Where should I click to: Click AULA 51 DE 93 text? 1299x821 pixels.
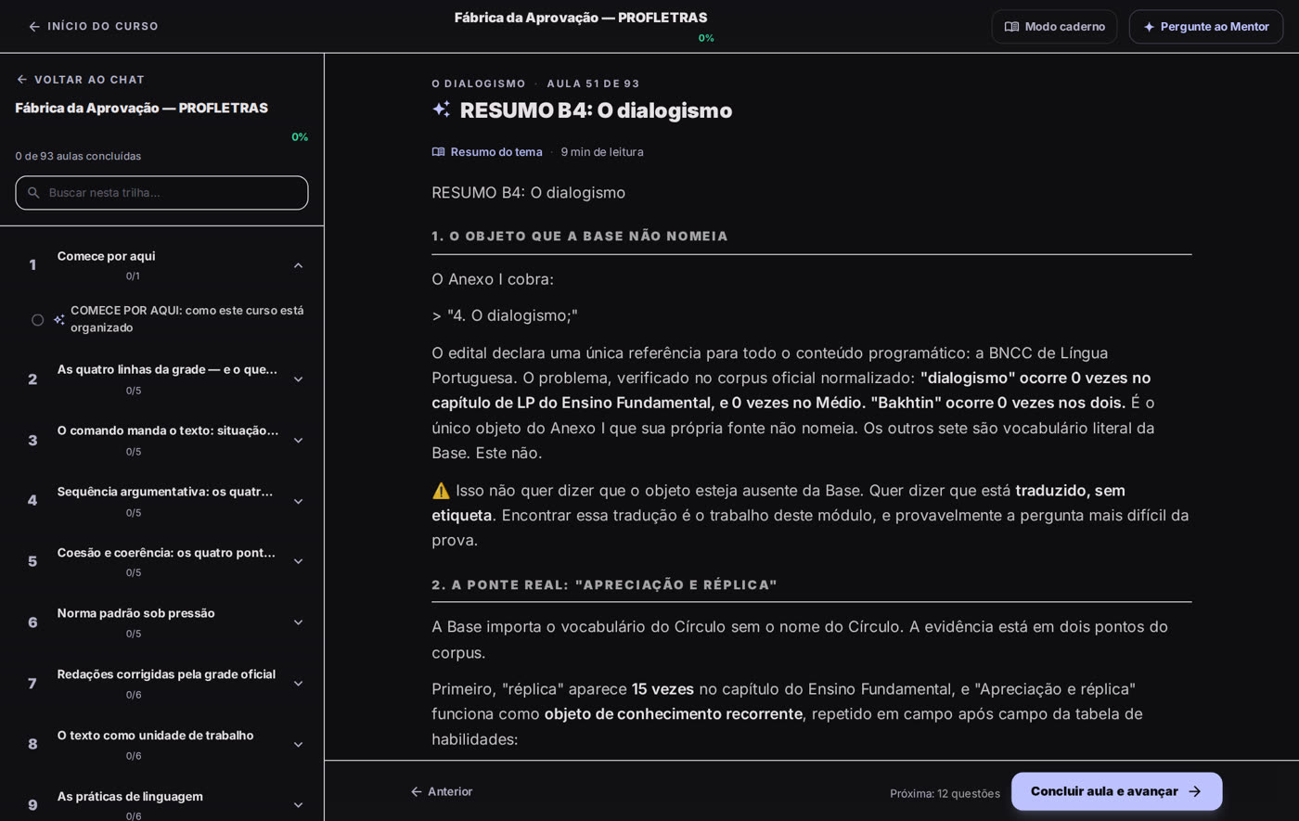click(593, 83)
